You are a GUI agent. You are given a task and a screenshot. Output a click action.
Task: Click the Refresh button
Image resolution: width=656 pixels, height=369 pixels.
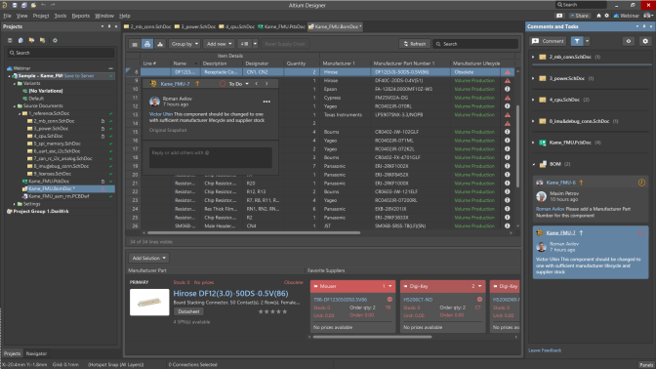[x=414, y=44]
